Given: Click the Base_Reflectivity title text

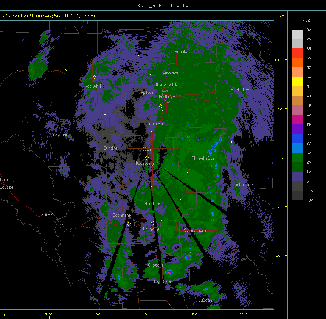Looking at the screenshot, I should [163, 6].
